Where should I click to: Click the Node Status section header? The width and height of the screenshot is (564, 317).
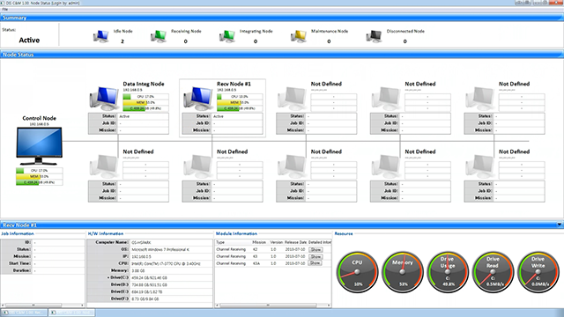[x=282, y=55]
